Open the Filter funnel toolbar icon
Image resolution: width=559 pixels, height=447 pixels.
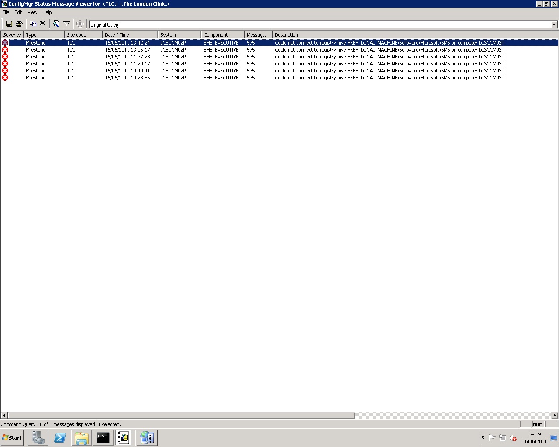point(66,24)
